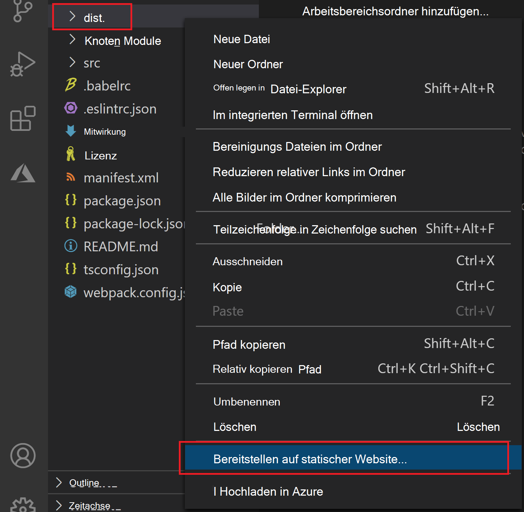The image size is (524, 512).
Task: Choose Löschen from context menu
Action: [353, 427]
